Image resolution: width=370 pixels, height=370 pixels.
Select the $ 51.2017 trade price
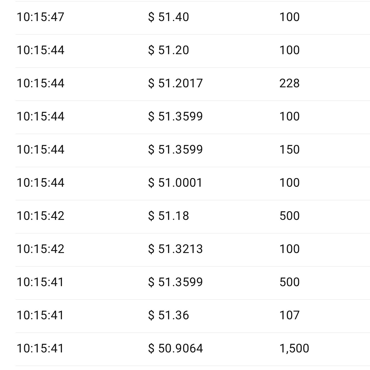point(175,83)
